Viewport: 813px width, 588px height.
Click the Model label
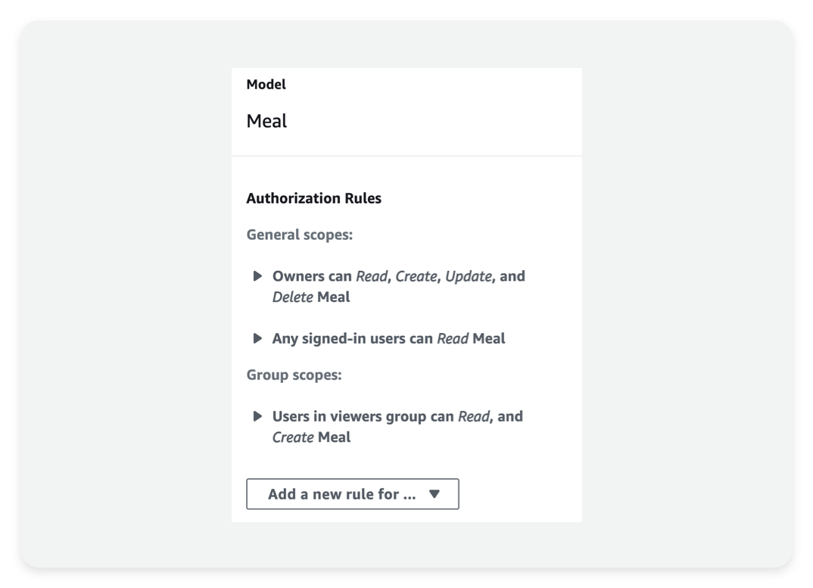266,85
